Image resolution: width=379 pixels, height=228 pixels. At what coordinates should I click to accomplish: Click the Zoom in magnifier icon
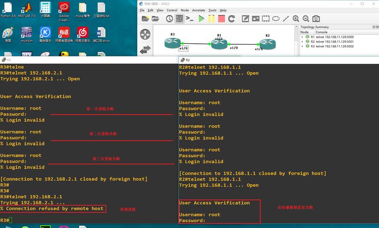[296, 19]
